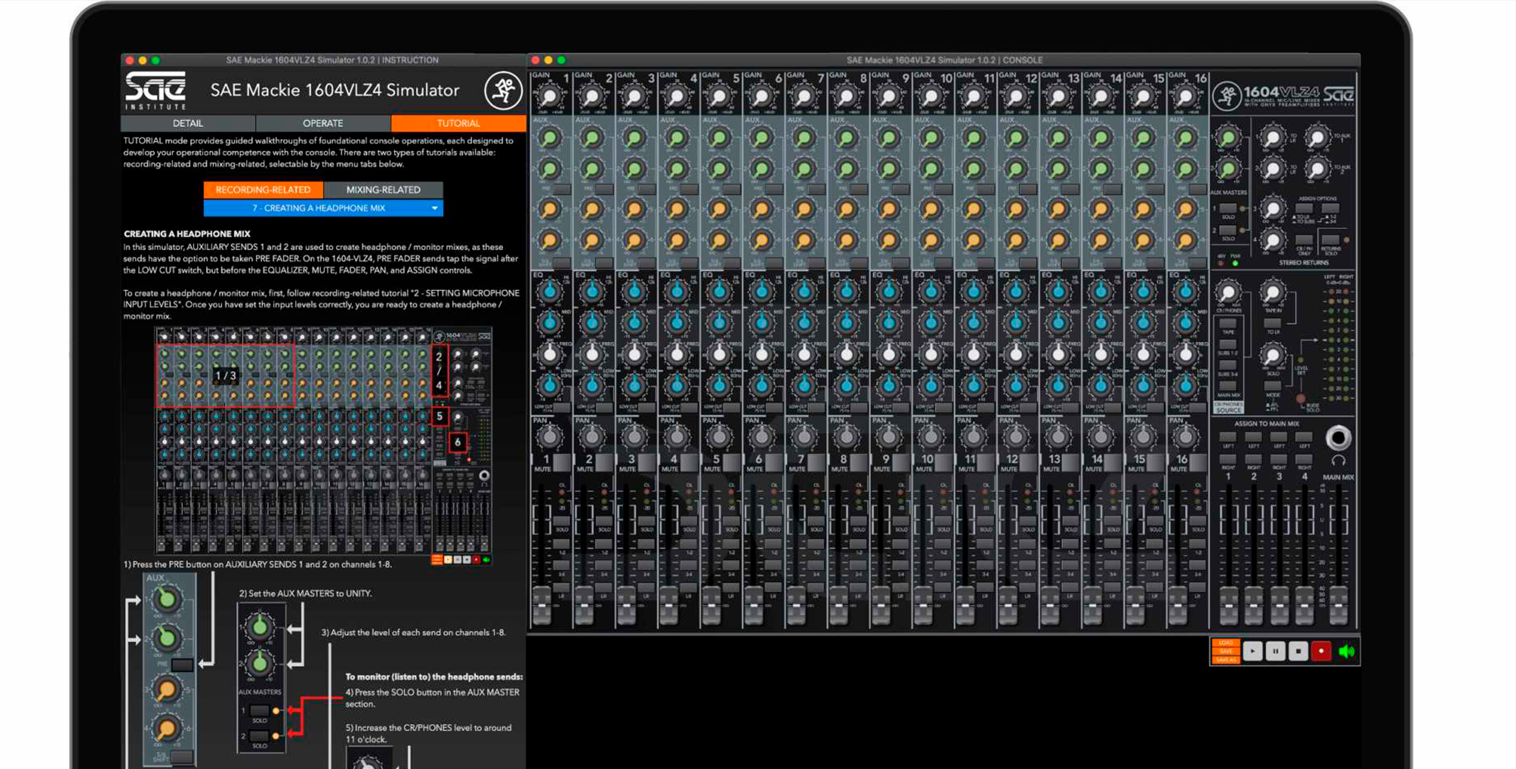
Task: Toggle subgroup 1 LEFT assign switch
Action: pyautogui.click(x=1227, y=437)
